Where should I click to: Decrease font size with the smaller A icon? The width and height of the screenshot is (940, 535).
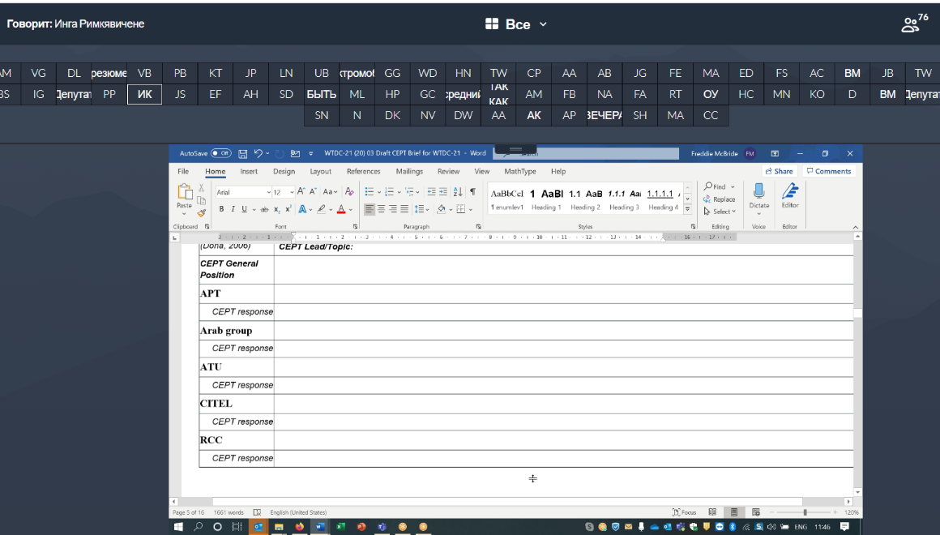(312, 191)
